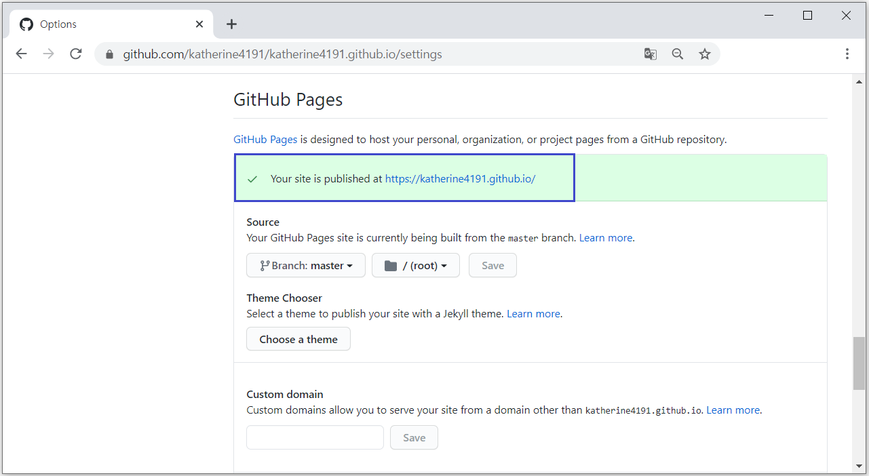The height and width of the screenshot is (476, 869).
Task: Click the padlock site info icon
Action: coord(109,54)
